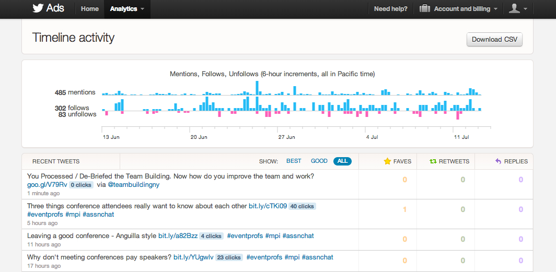This screenshot has height=272, width=556.
Task: Click the 0 clicks badge
Action: pos(81,185)
